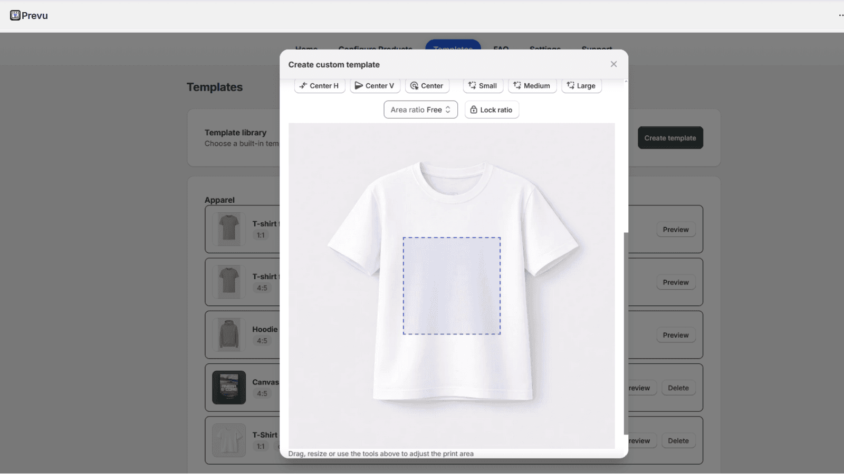Image resolution: width=844 pixels, height=474 pixels.
Task: Switch to the Templates navigation tab
Action: pos(453,49)
